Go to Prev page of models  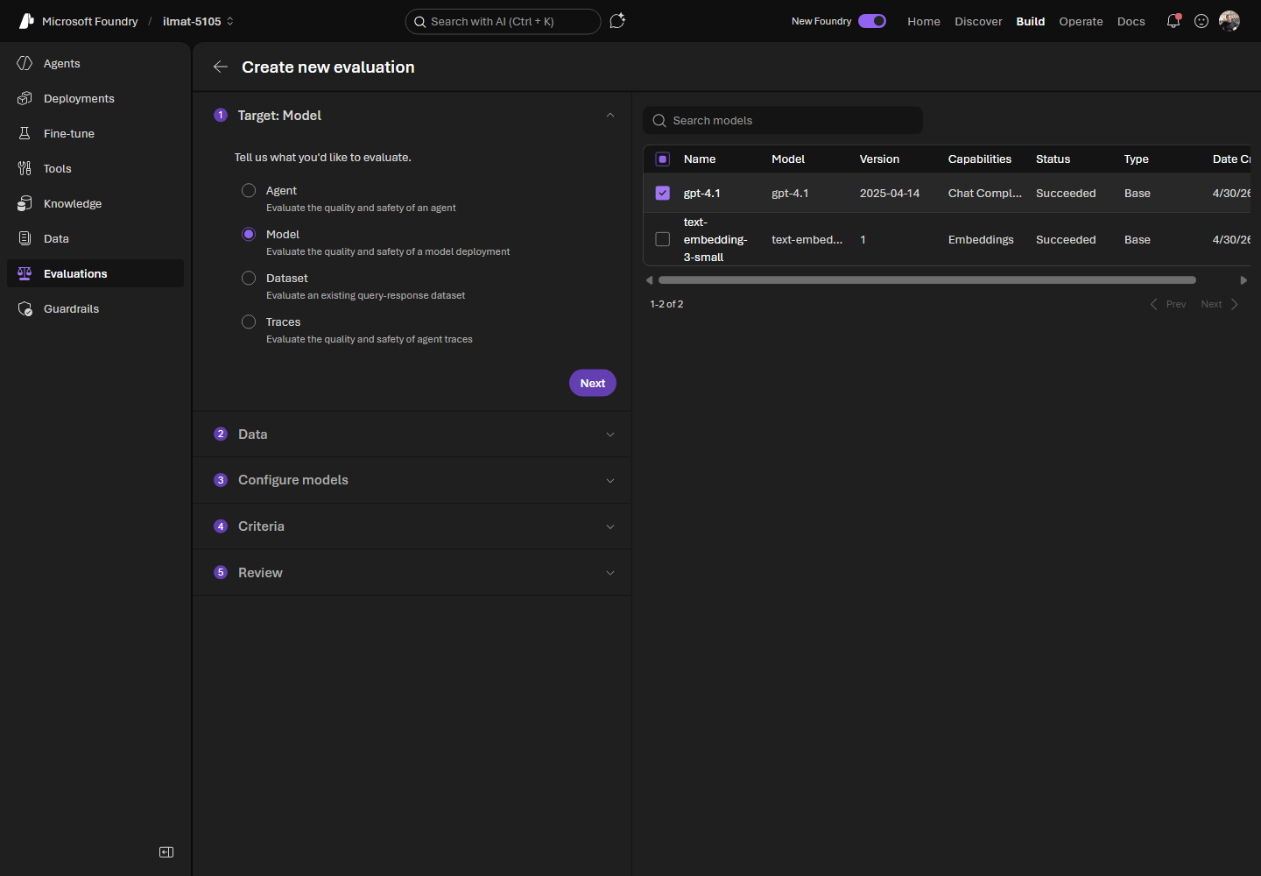(1168, 304)
